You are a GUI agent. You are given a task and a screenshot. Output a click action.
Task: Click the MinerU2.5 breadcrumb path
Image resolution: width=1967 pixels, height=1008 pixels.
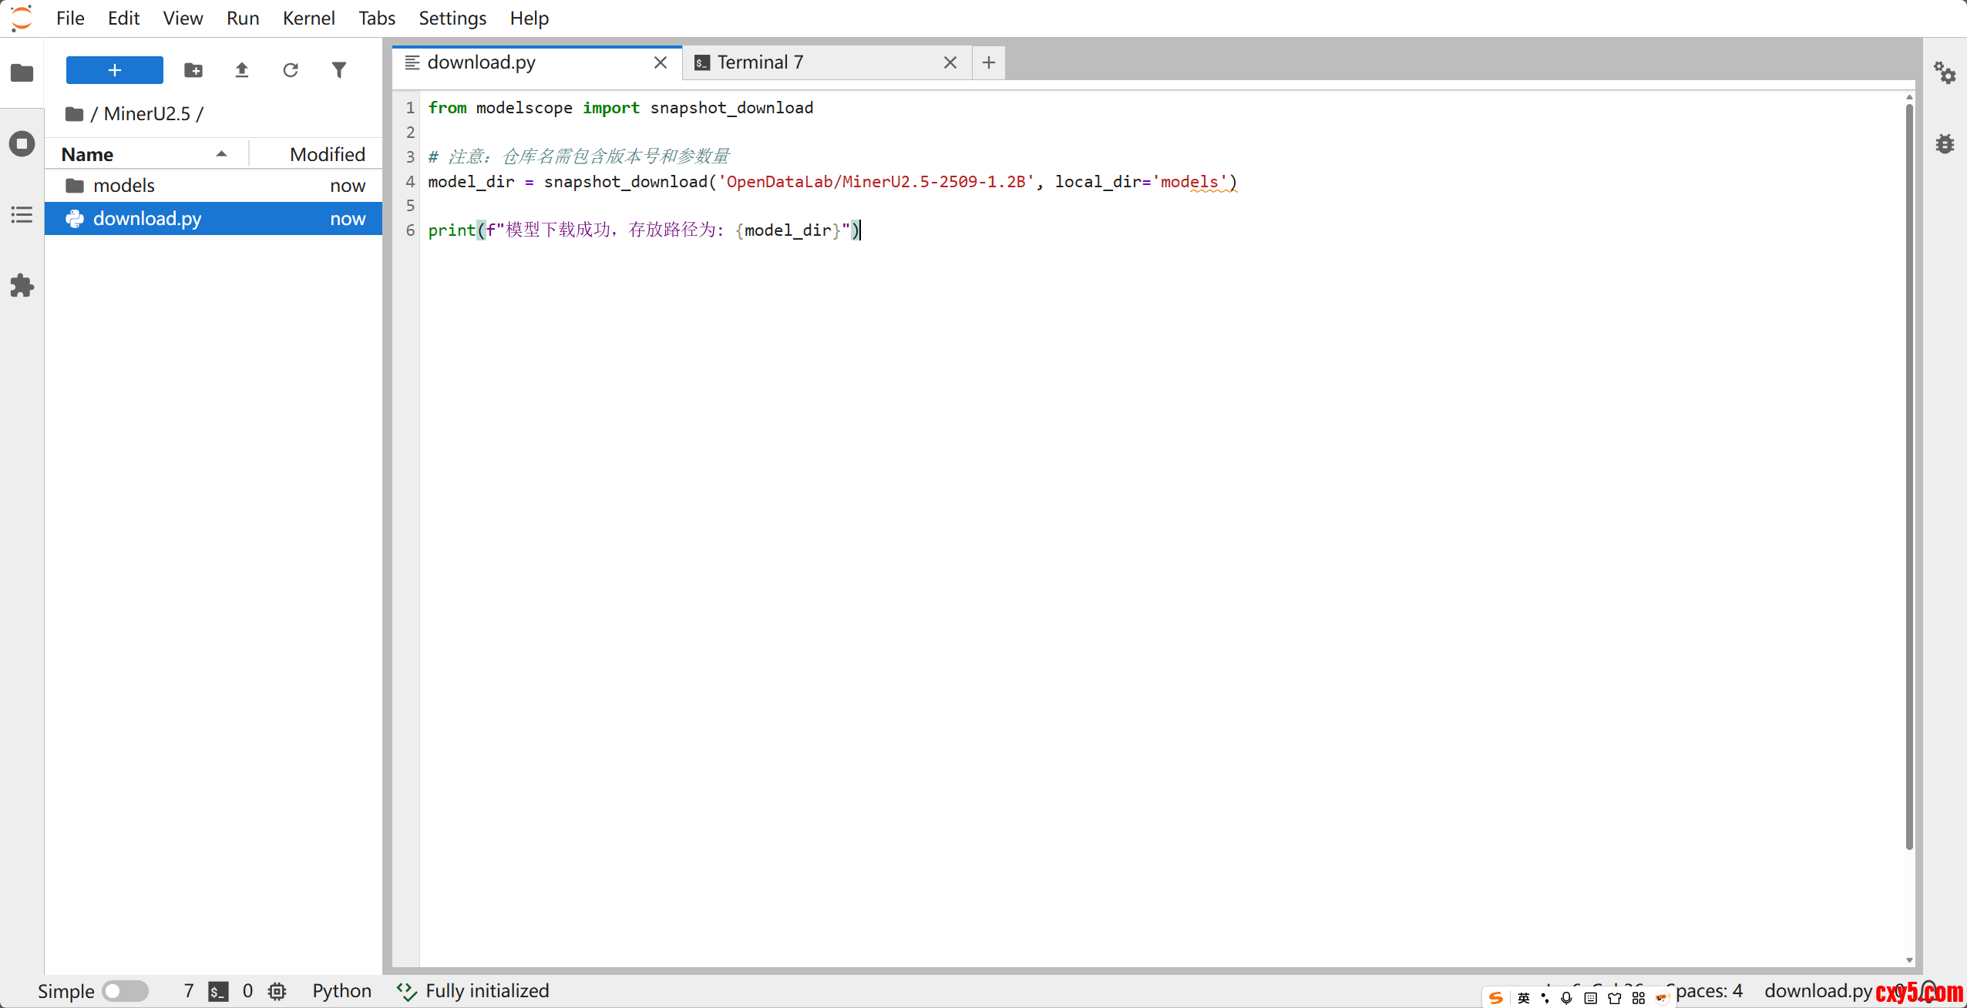(146, 114)
